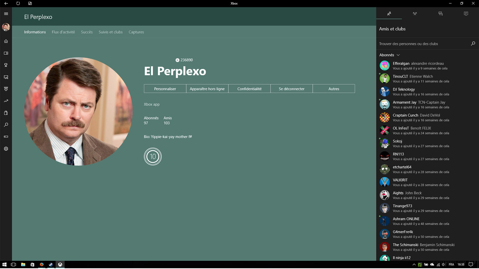Open the Clubs shield icon in sidebar
This screenshot has width=479, height=269.
(x=6, y=89)
